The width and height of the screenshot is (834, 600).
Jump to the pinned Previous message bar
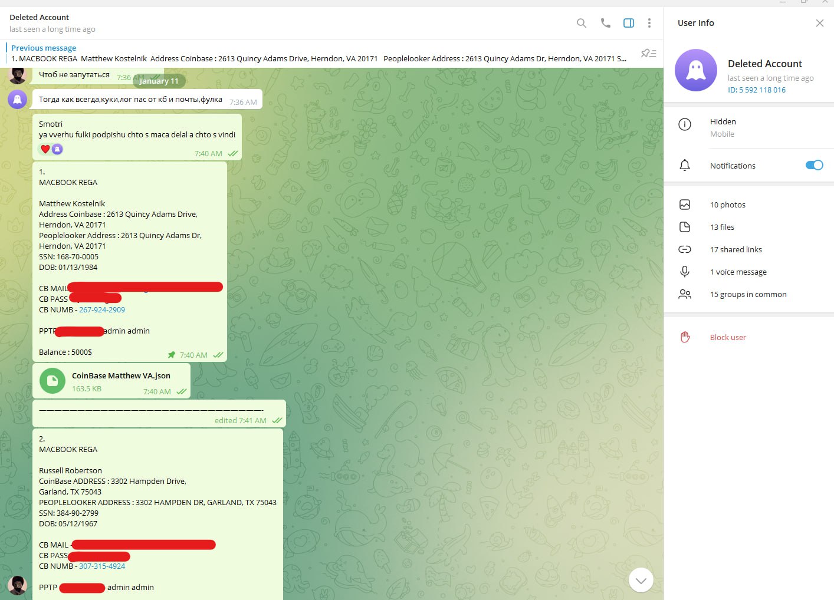pos(319,53)
